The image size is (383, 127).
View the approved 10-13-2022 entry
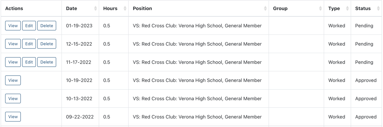pyautogui.click(x=13, y=98)
